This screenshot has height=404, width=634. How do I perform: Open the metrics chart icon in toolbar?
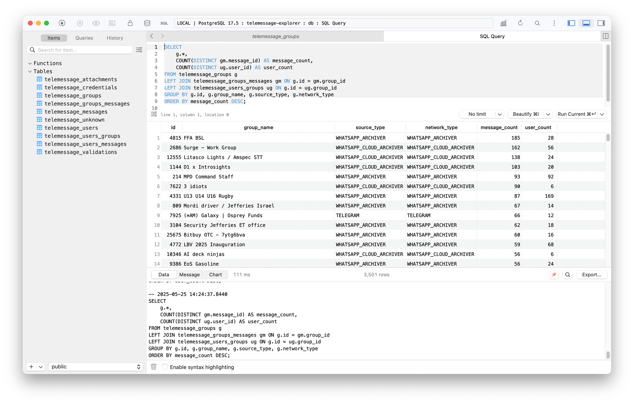click(x=503, y=23)
